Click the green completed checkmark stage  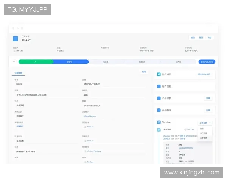coord(35,61)
